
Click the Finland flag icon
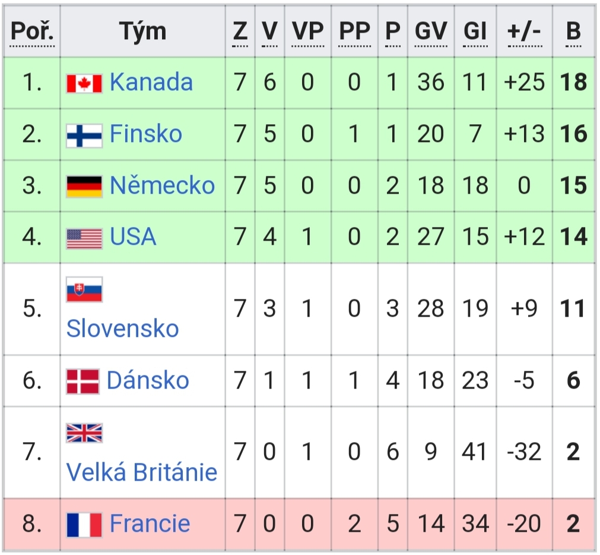[84, 135]
